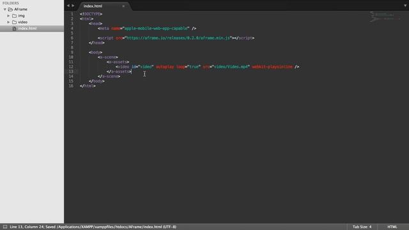Change the HTML syntax selector
The width and height of the screenshot is (409, 230).
[392, 227]
